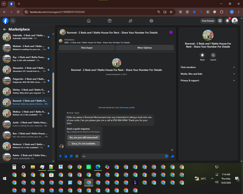The height and width of the screenshot is (194, 243).
Task: Click the facebook.com address bar
Action: coord(91,12)
